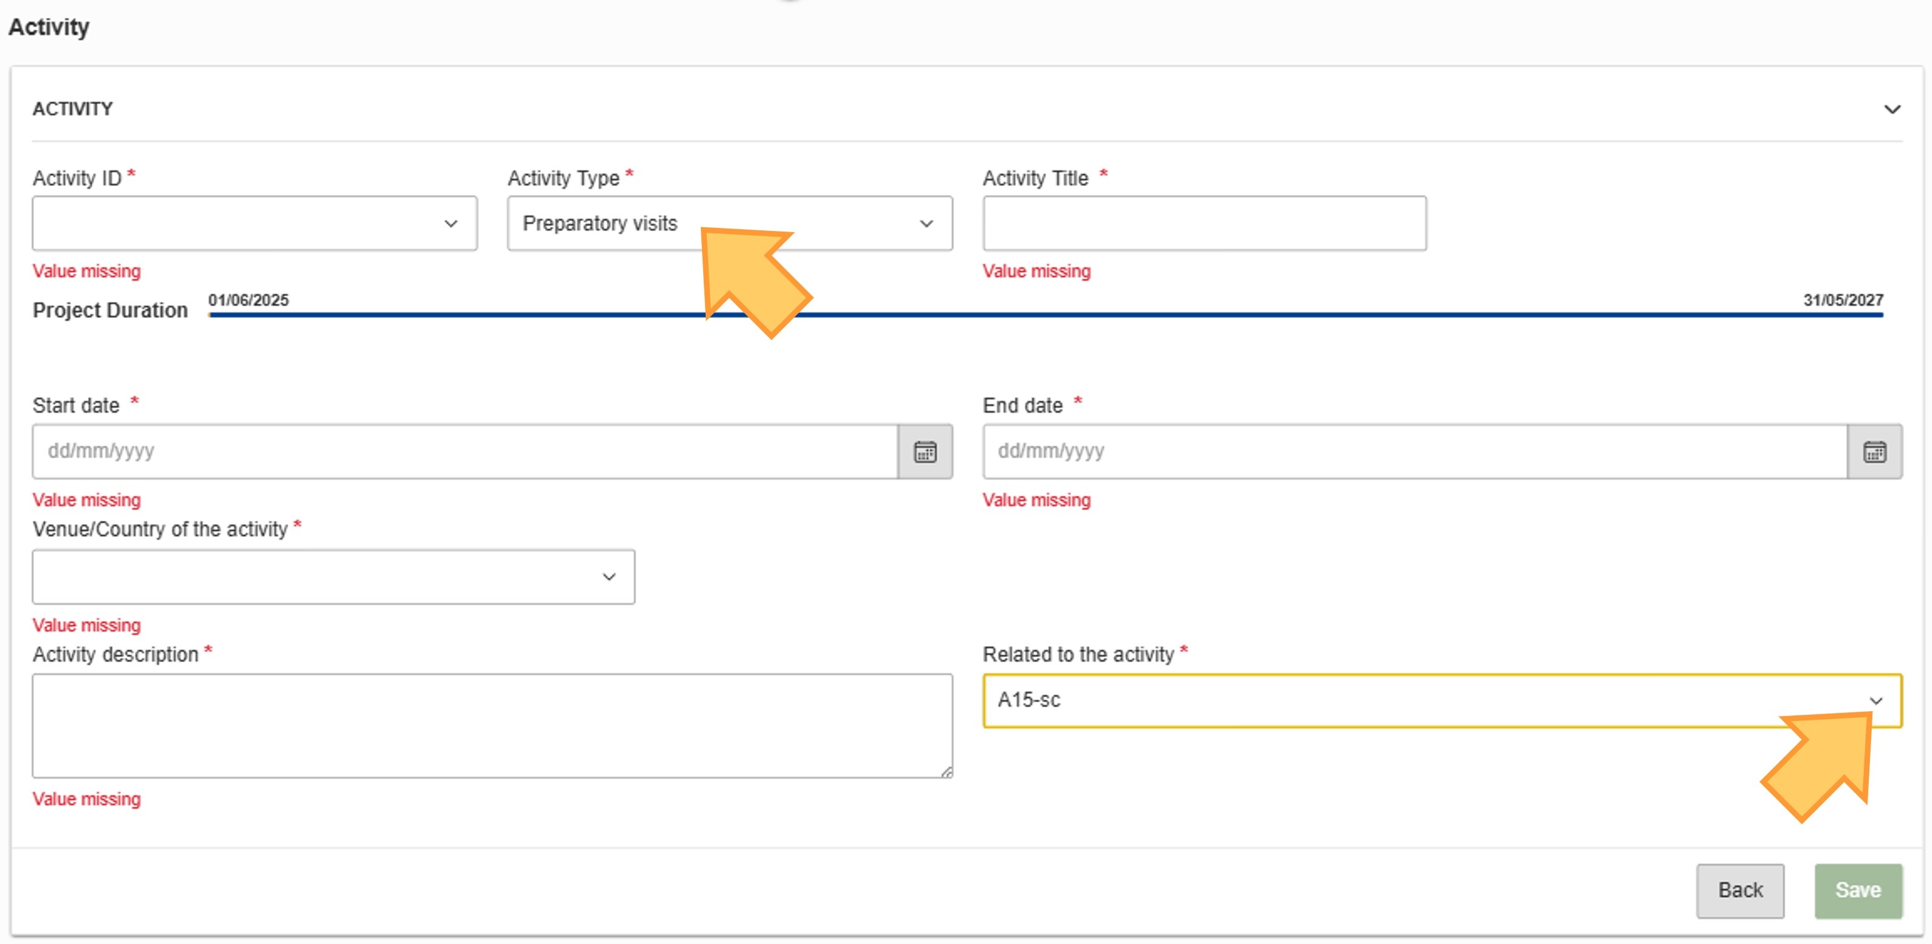Click the Back button
1932x944 pixels.
point(1740,891)
